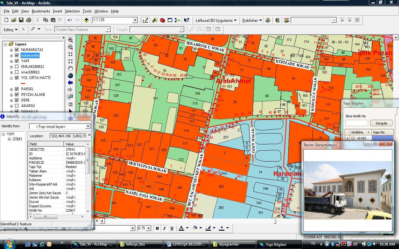Select the Zoom In tool
The width and height of the screenshot is (399, 249).
[x=70, y=40]
